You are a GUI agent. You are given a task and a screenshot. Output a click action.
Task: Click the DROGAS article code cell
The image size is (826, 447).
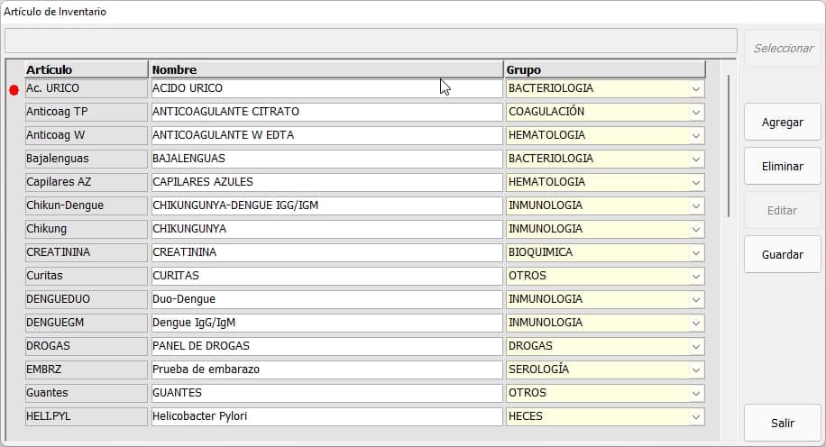point(87,346)
